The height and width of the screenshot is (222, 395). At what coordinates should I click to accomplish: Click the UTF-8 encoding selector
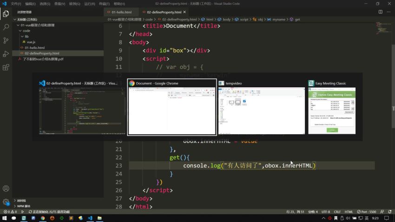(x=326, y=212)
